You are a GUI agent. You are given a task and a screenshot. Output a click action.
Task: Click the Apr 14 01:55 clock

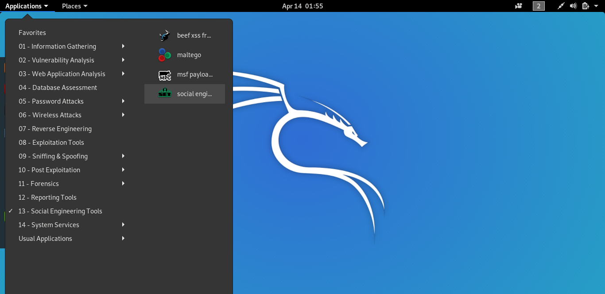(x=302, y=6)
